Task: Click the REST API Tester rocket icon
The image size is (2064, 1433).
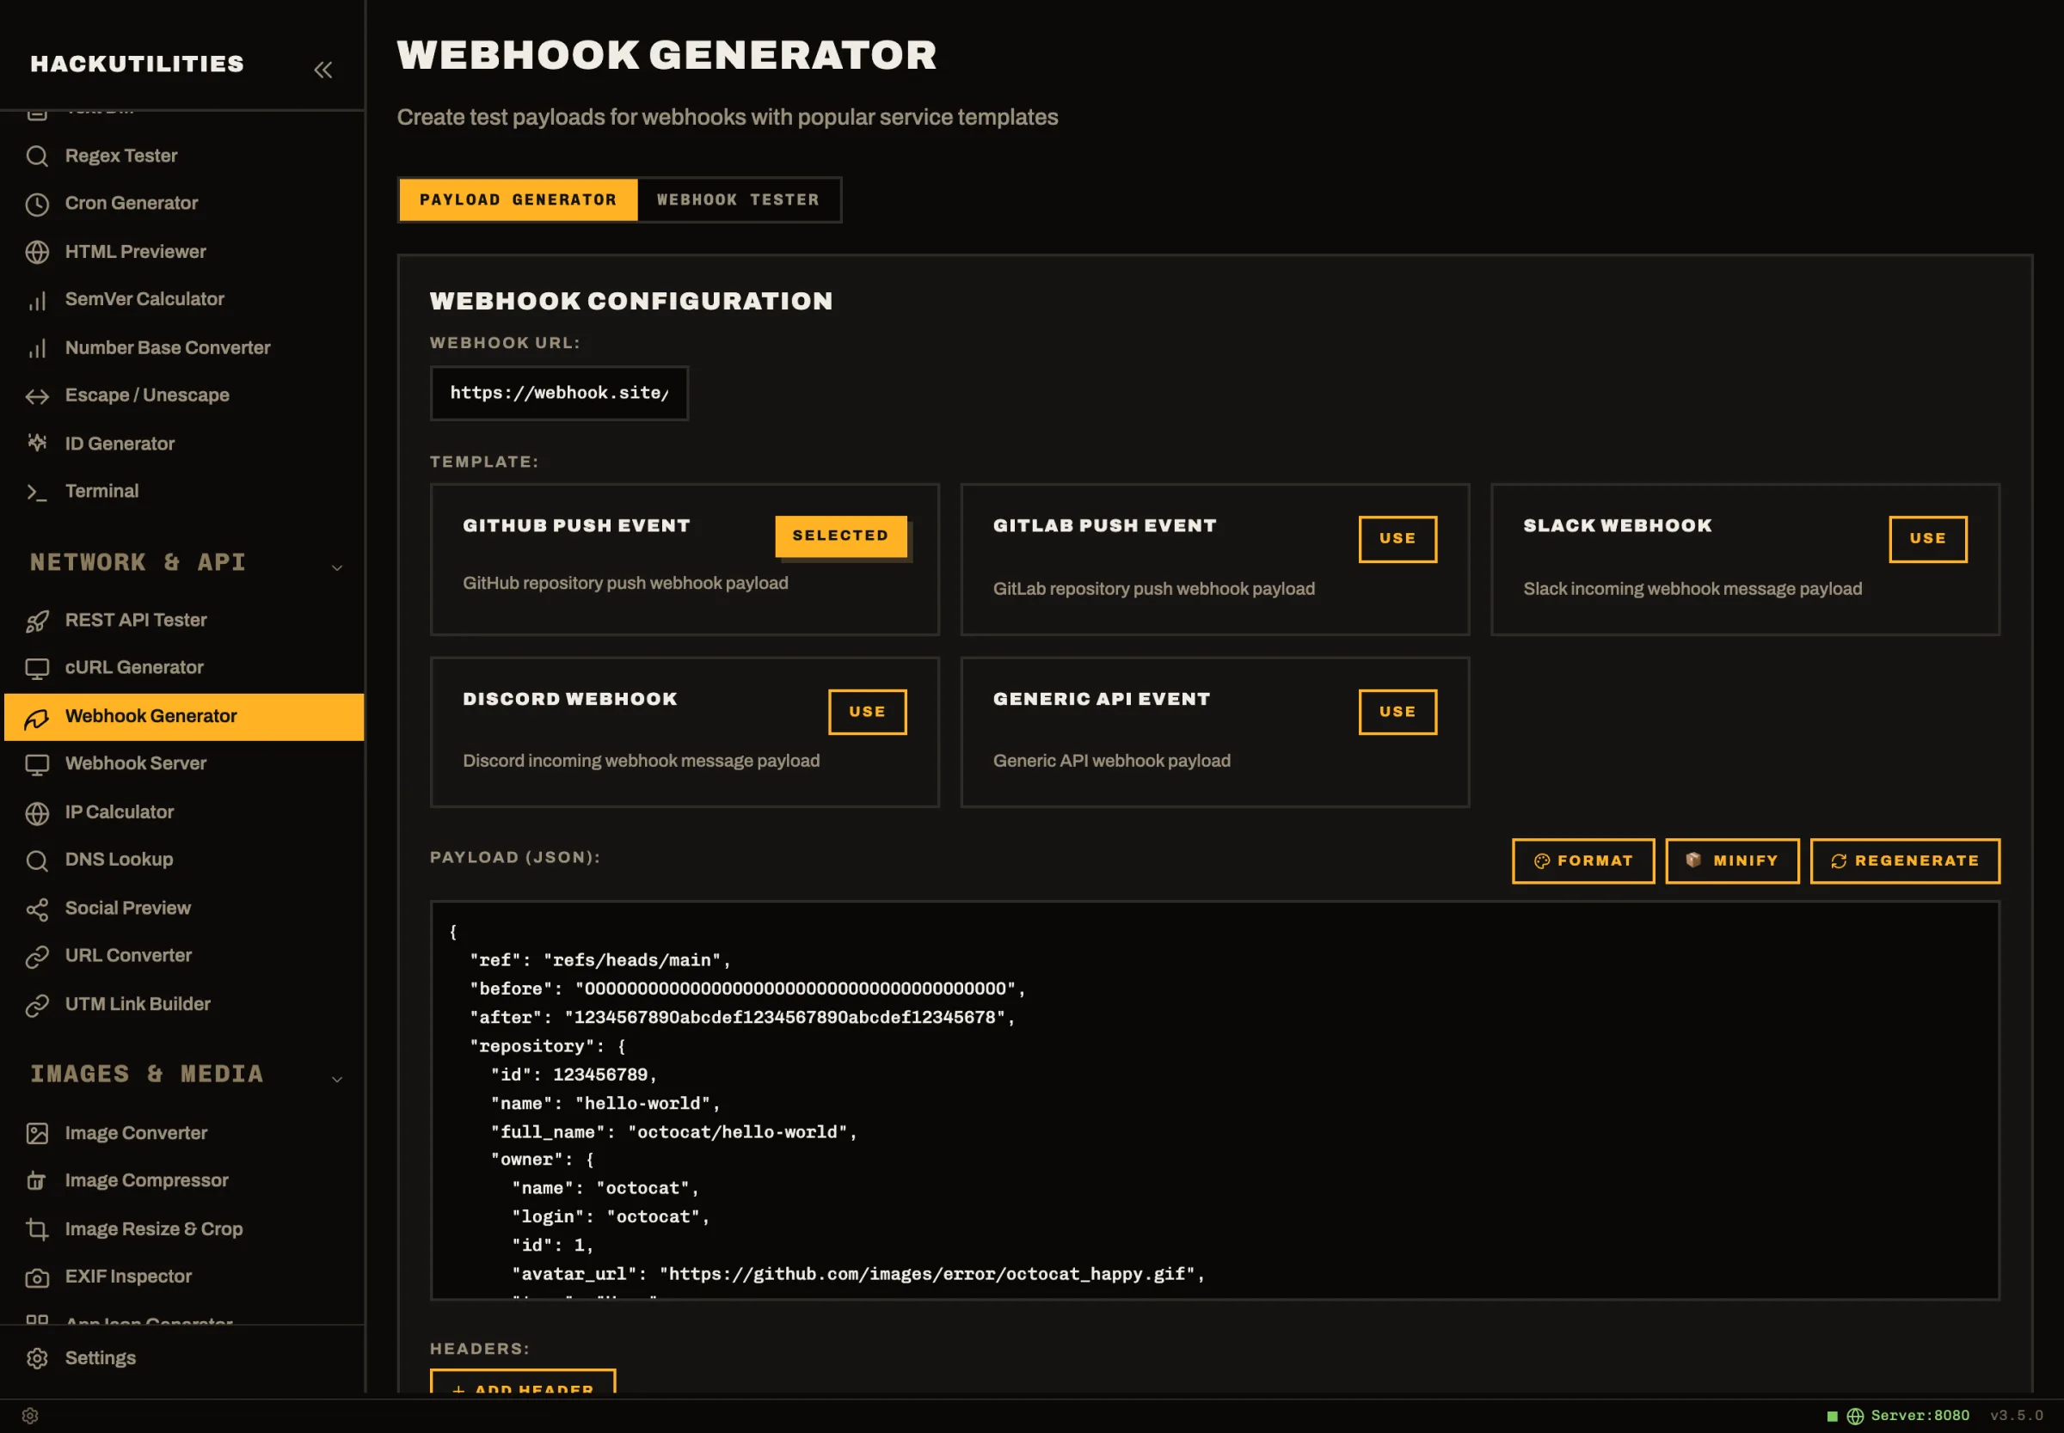Action: point(37,621)
